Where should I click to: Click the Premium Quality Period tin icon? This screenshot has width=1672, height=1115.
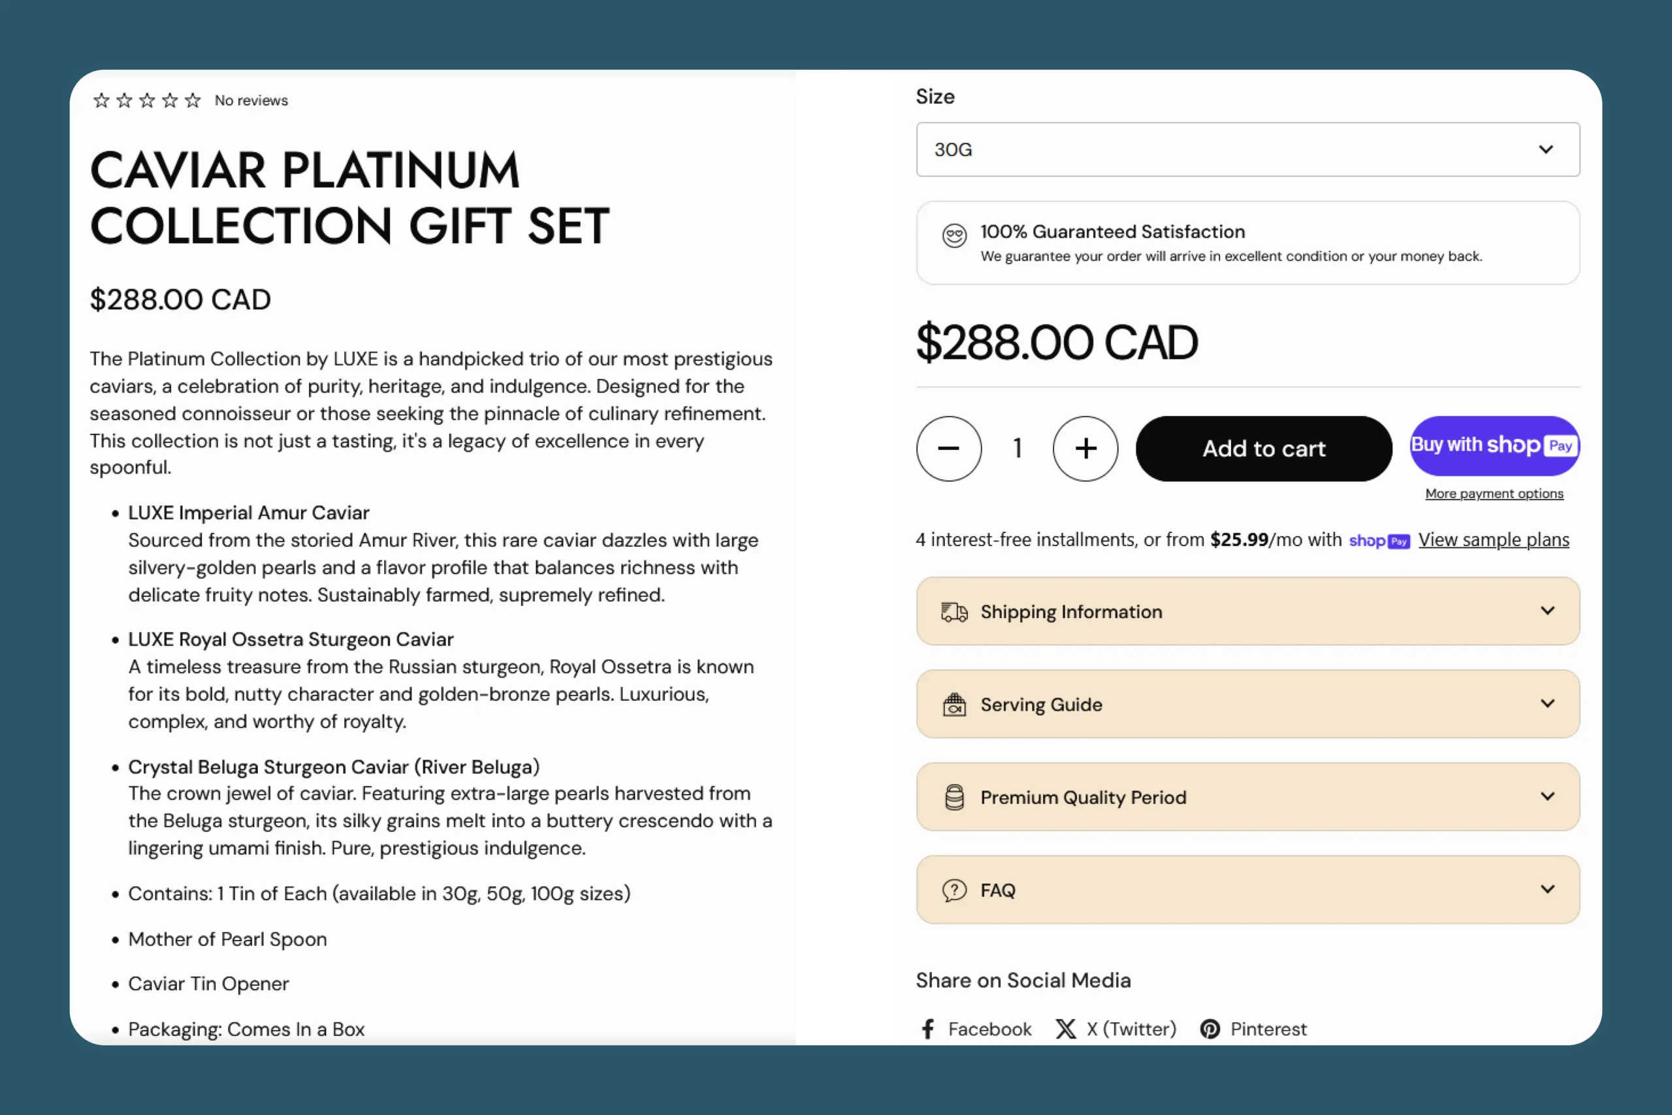954,797
